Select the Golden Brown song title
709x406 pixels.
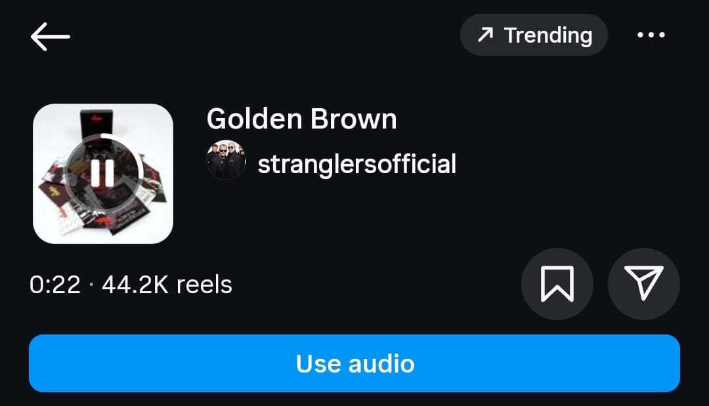pyautogui.click(x=301, y=119)
